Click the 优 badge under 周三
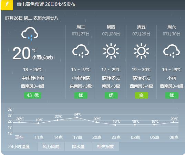Viewport: 185px width, 155px height. point(81,95)
